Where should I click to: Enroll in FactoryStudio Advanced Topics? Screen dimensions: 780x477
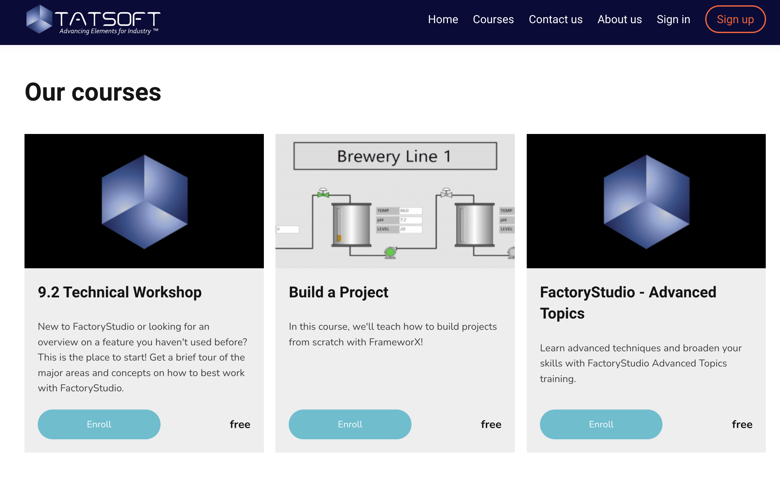coord(601,424)
